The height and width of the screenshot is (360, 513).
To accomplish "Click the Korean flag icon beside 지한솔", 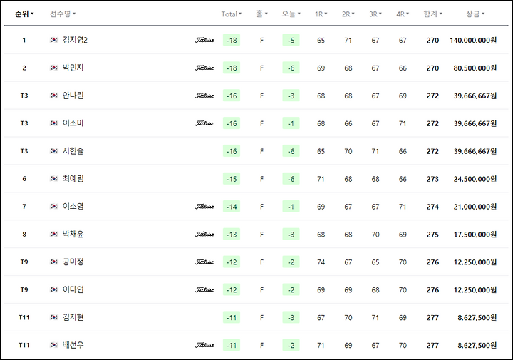I will tap(54, 151).
